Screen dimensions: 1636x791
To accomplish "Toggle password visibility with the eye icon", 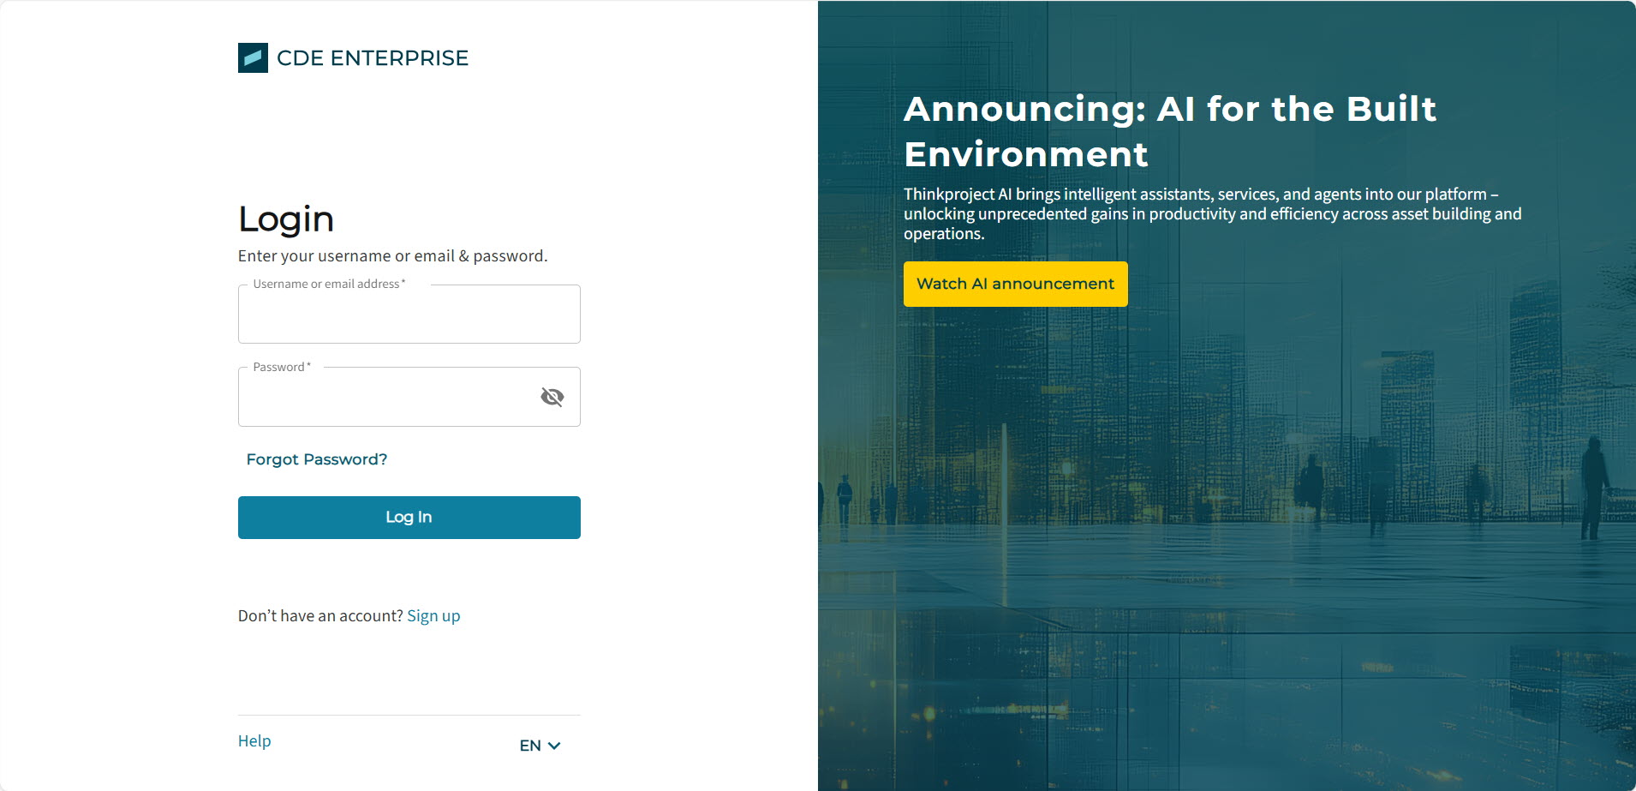I will (x=552, y=397).
